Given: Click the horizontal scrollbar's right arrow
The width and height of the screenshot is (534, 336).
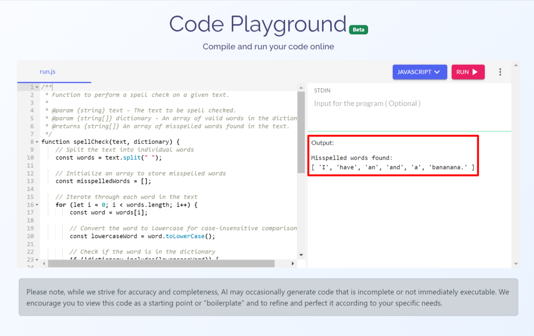Looking at the screenshot, I should point(293,264).
